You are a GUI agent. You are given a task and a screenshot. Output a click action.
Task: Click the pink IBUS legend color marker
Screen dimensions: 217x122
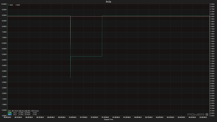point(16,5)
